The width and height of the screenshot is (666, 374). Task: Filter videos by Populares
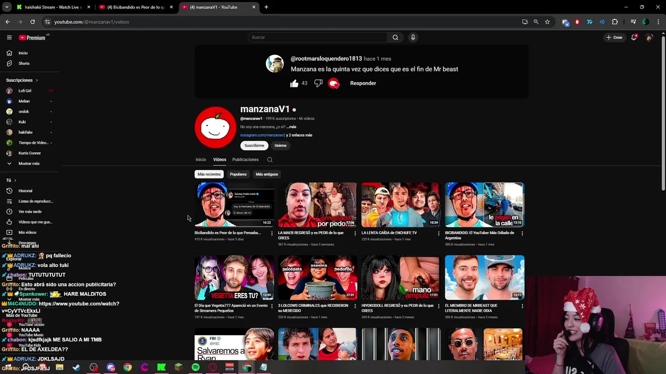point(238,174)
